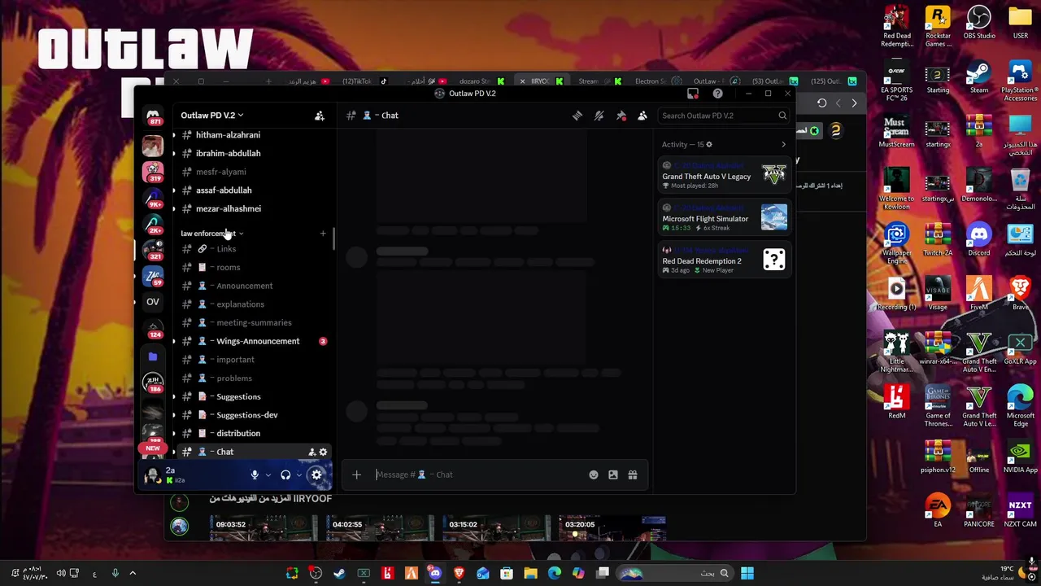
Task: Open the OV server in server list
Action: coord(153,302)
